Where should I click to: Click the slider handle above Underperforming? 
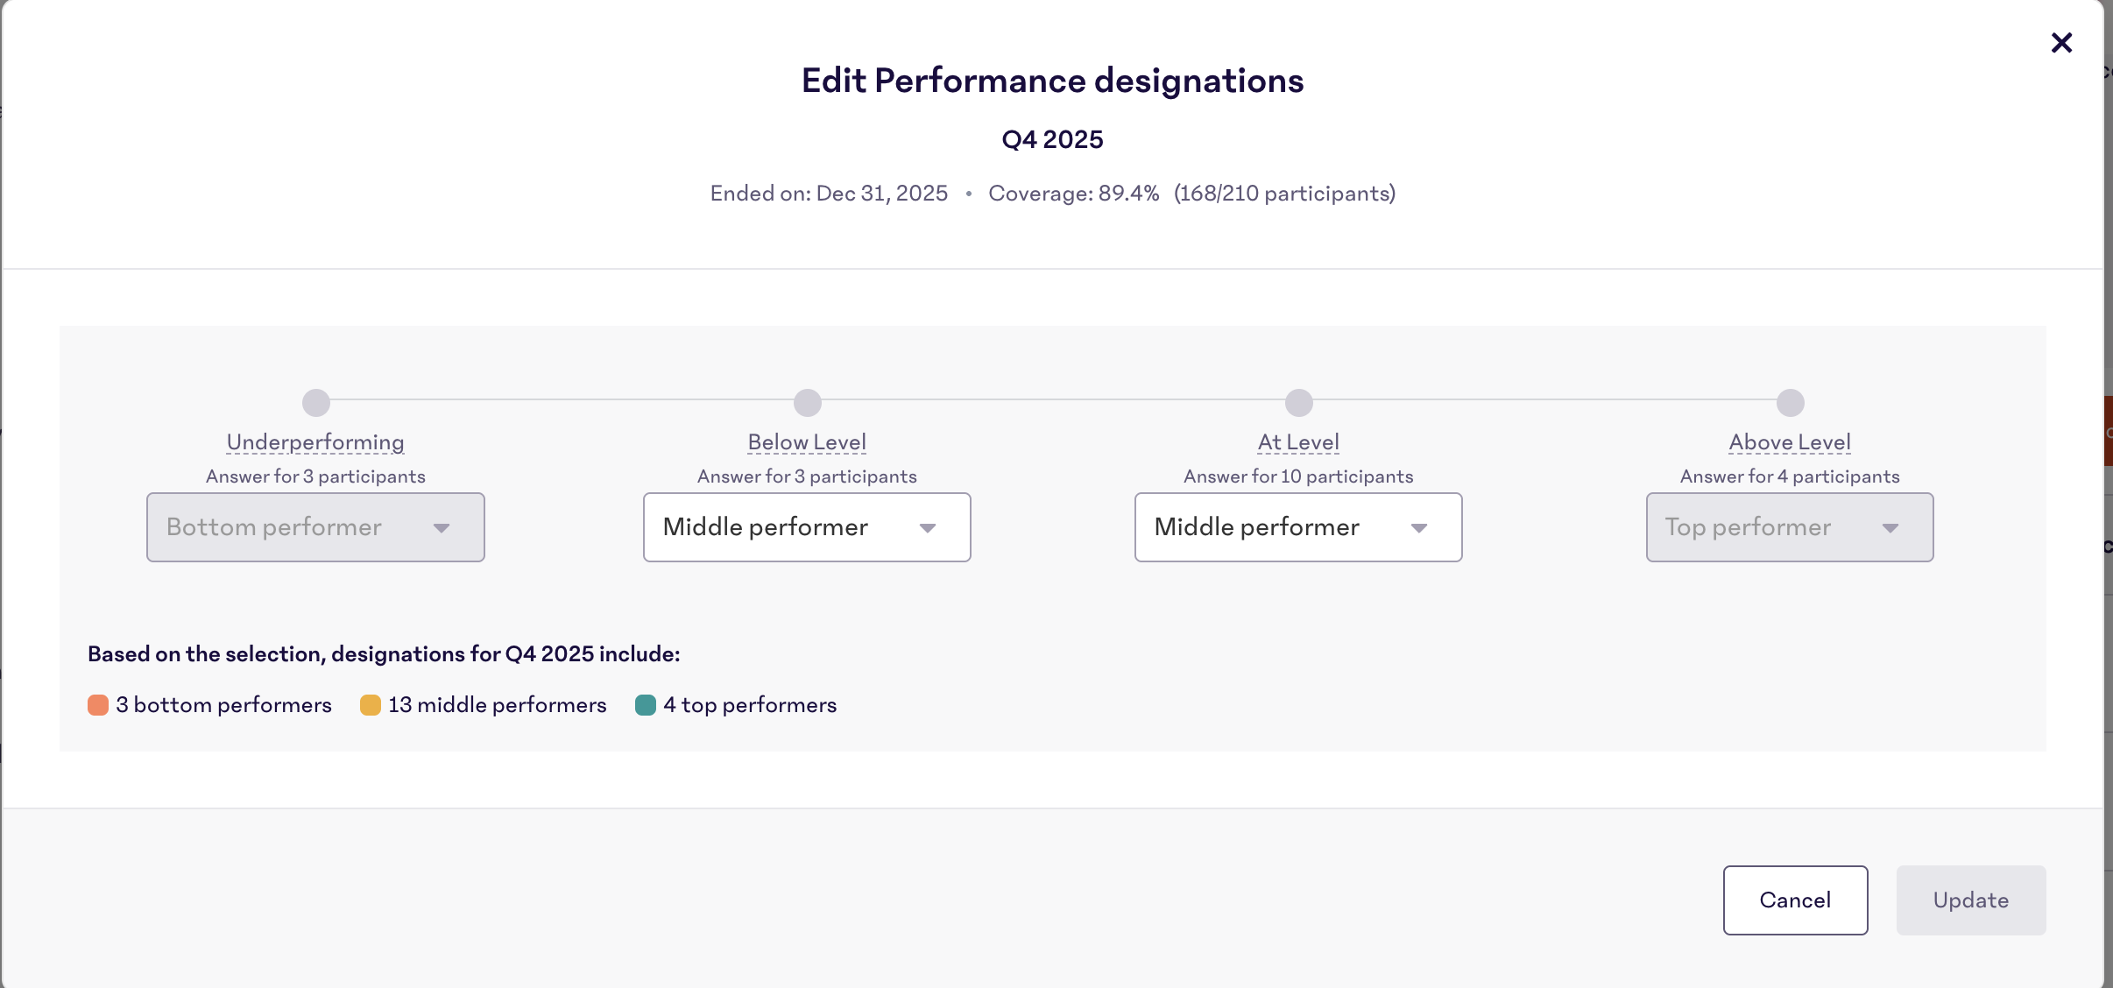pos(315,402)
